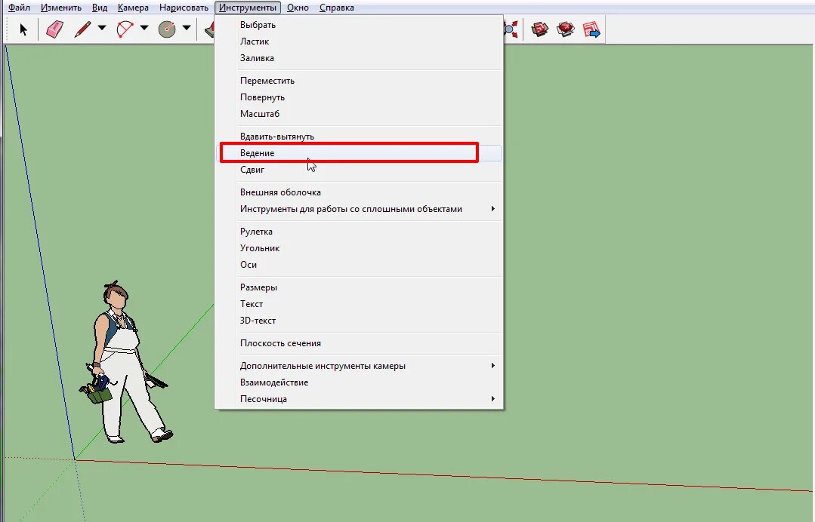Open the Окно menu
Screen dimensions: 815x522
[298, 8]
